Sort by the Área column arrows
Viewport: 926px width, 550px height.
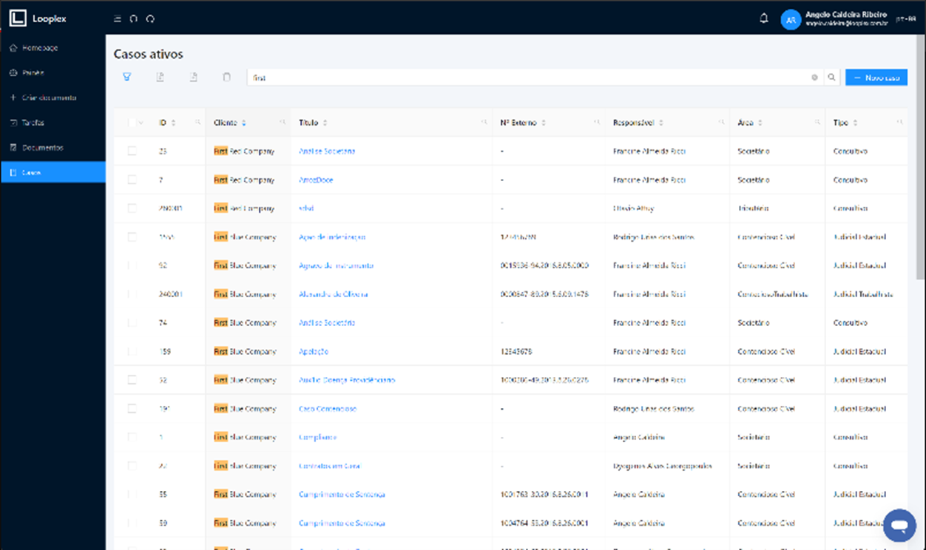(760, 123)
